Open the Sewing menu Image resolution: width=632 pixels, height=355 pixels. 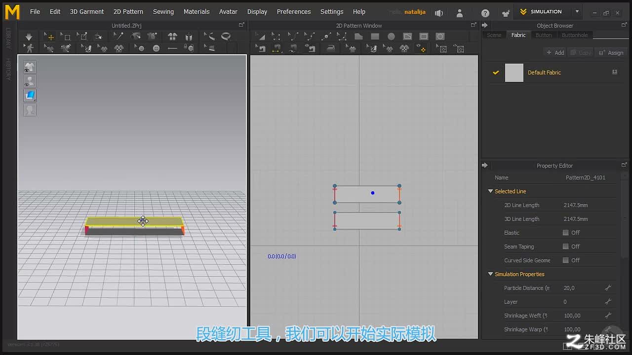163,11
